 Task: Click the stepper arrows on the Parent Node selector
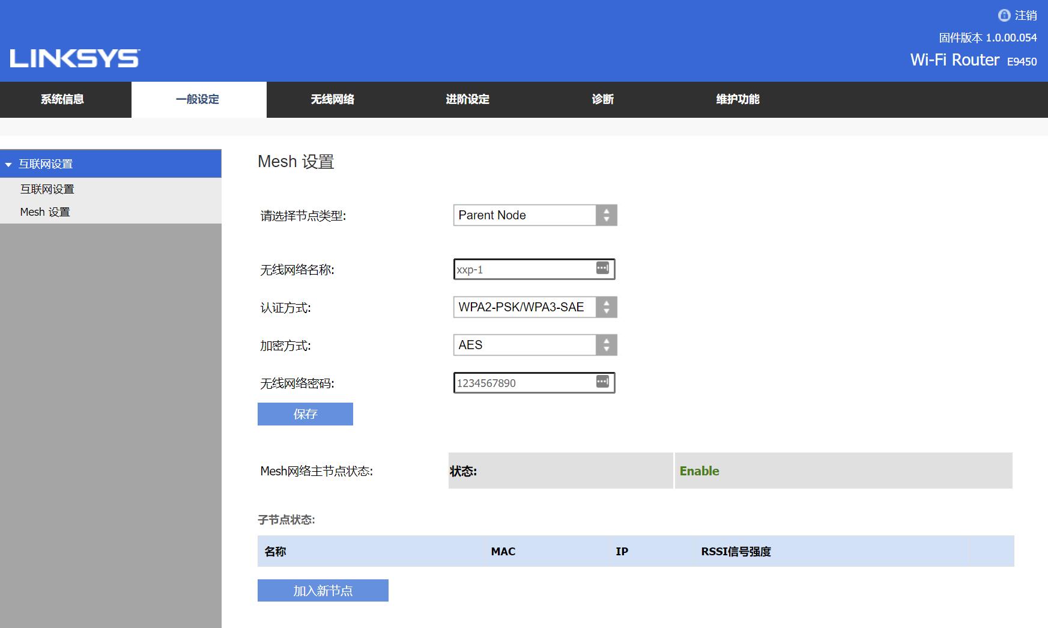[x=608, y=215]
